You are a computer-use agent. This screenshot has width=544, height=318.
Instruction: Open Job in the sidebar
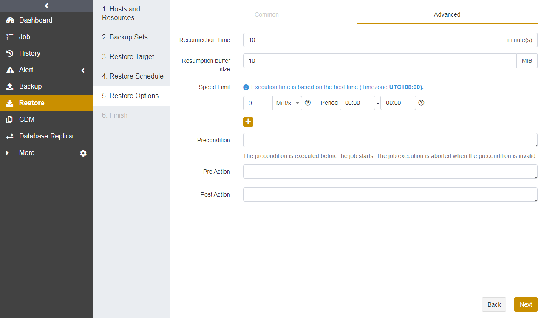tap(46, 37)
